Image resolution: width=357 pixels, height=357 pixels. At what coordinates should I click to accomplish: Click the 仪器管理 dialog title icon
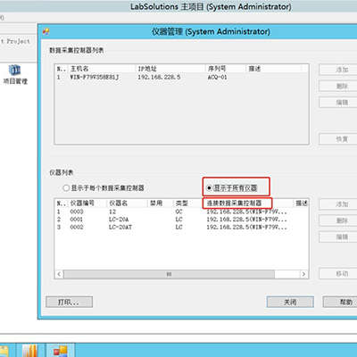pyautogui.click(x=46, y=31)
